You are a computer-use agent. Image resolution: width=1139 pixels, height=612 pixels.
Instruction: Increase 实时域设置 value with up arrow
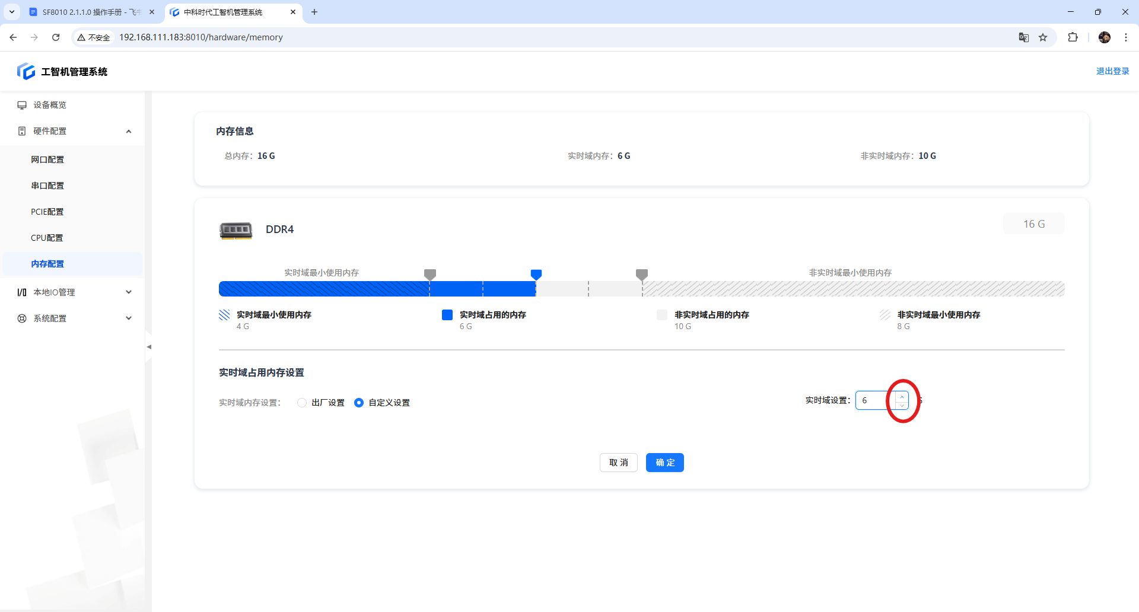pos(902,397)
